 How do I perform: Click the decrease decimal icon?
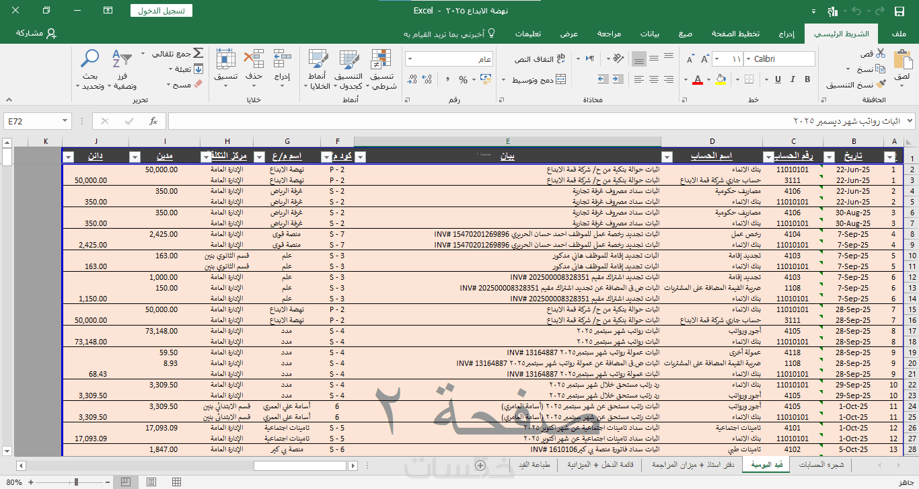(412, 79)
